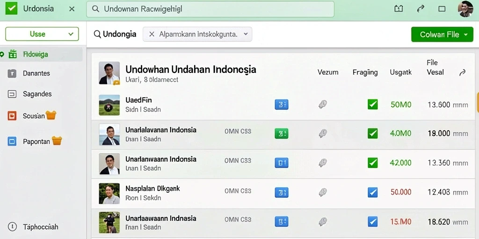Click the blue badge in Nasplalan Dlkgank row
The width and height of the screenshot is (479, 239).
click(x=281, y=192)
